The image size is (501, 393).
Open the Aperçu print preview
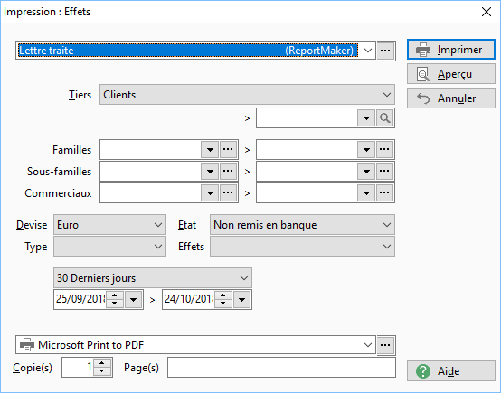click(451, 74)
